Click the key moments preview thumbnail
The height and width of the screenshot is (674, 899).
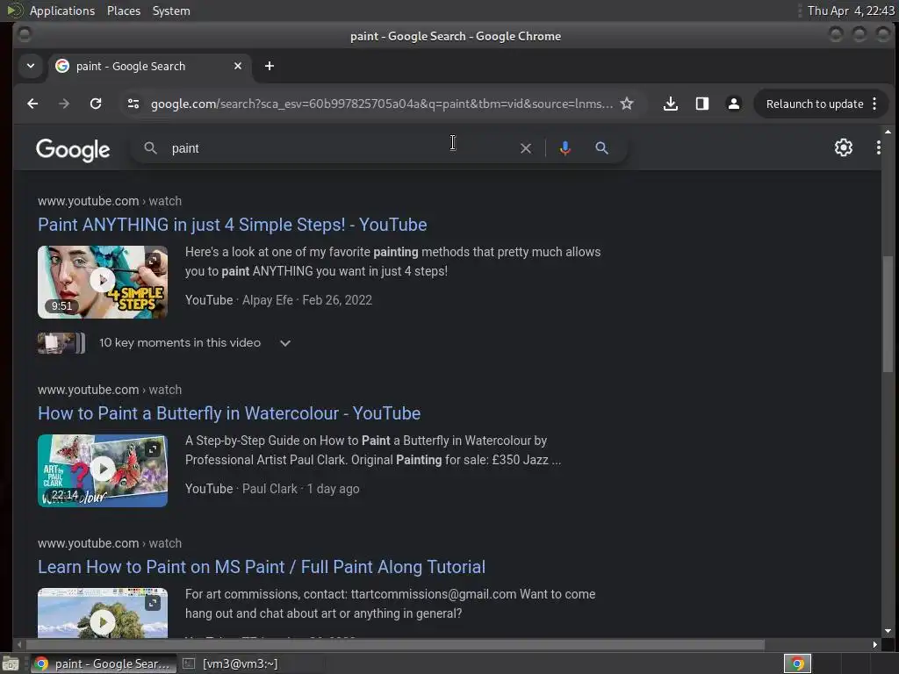(61, 343)
